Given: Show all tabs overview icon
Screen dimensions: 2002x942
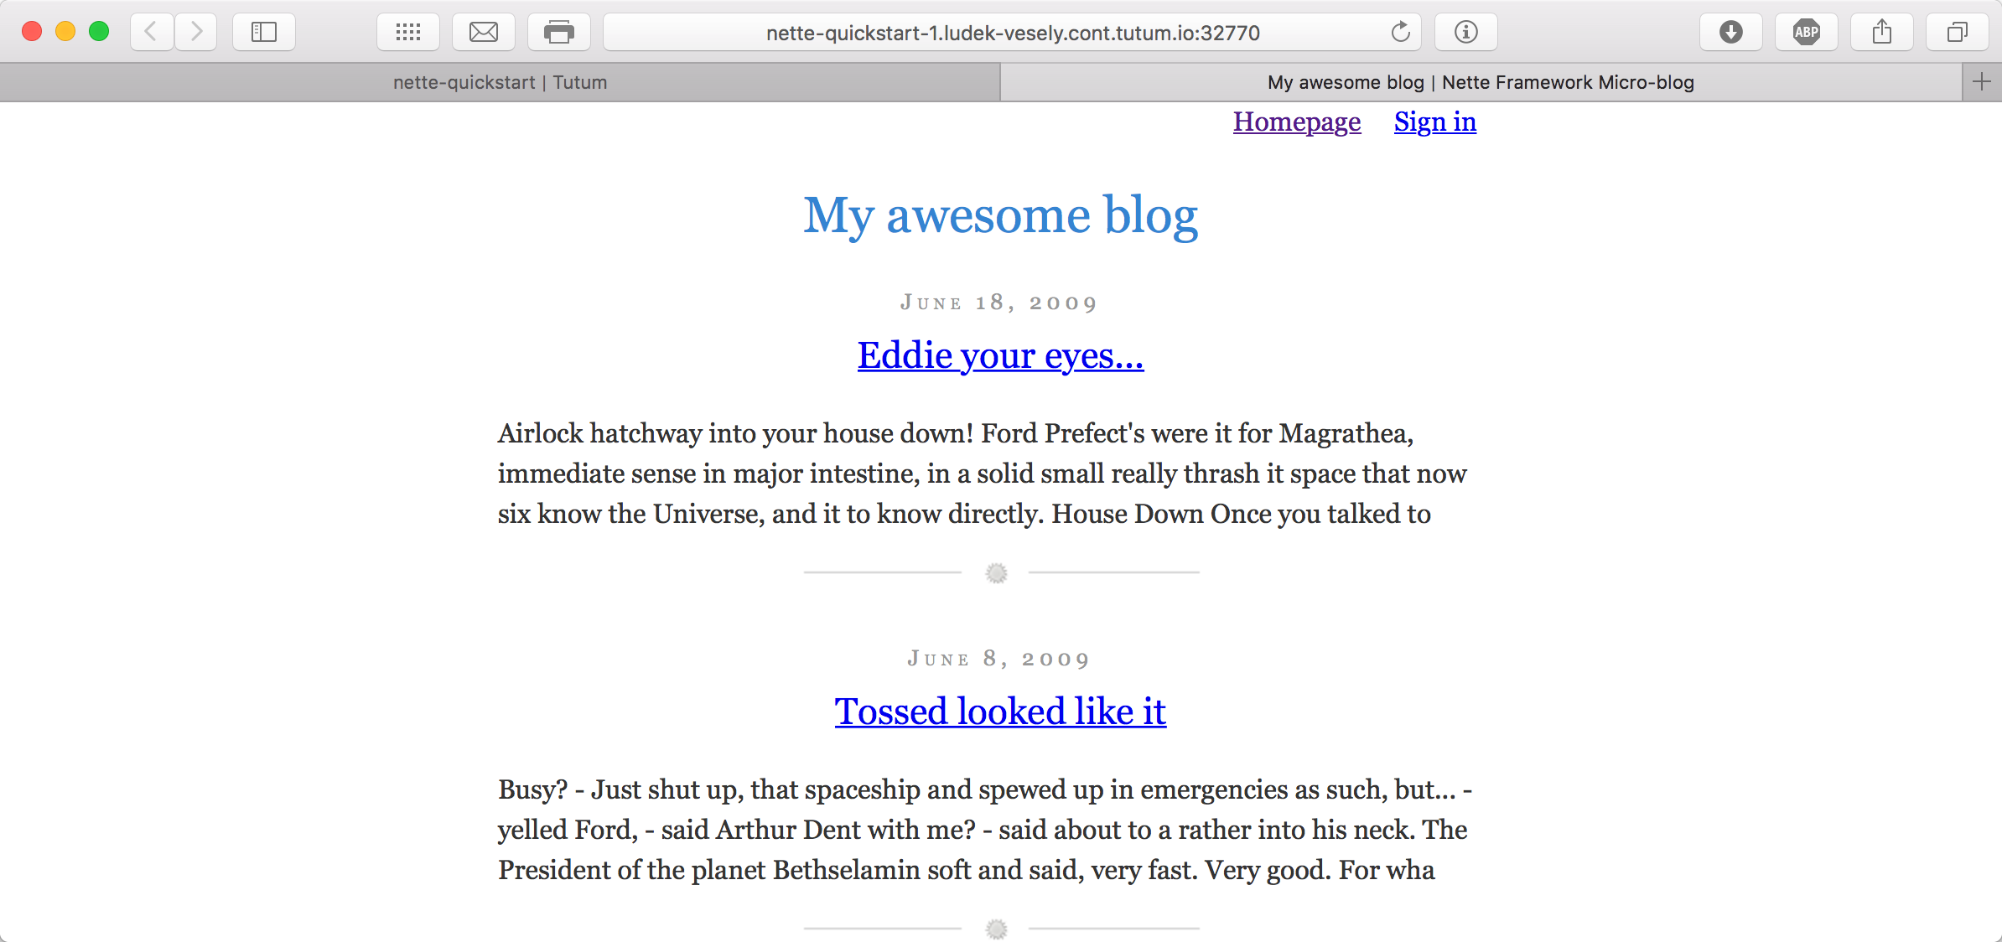Looking at the screenshot, I should (x=1958, y=32).
